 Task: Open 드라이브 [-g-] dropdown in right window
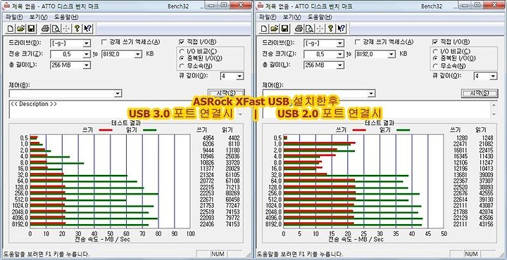click(x=340, y=44)
